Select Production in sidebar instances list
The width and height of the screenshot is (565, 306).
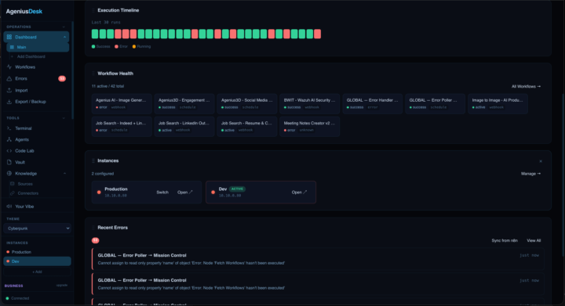[37, 252]
